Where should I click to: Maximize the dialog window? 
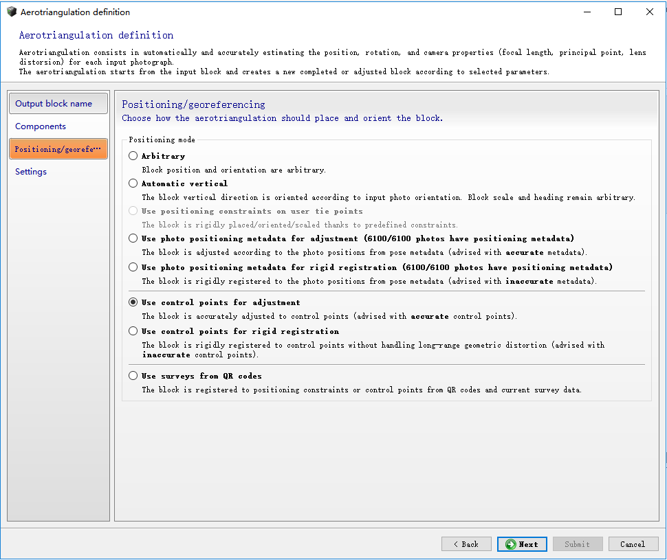coord(618,12)
